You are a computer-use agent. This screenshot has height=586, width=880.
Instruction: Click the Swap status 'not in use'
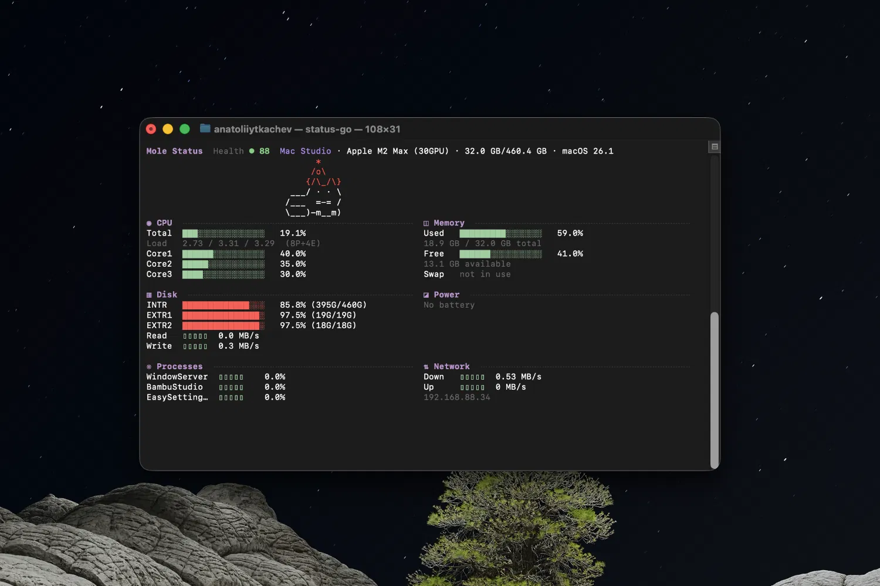click(x=485, y=274)
